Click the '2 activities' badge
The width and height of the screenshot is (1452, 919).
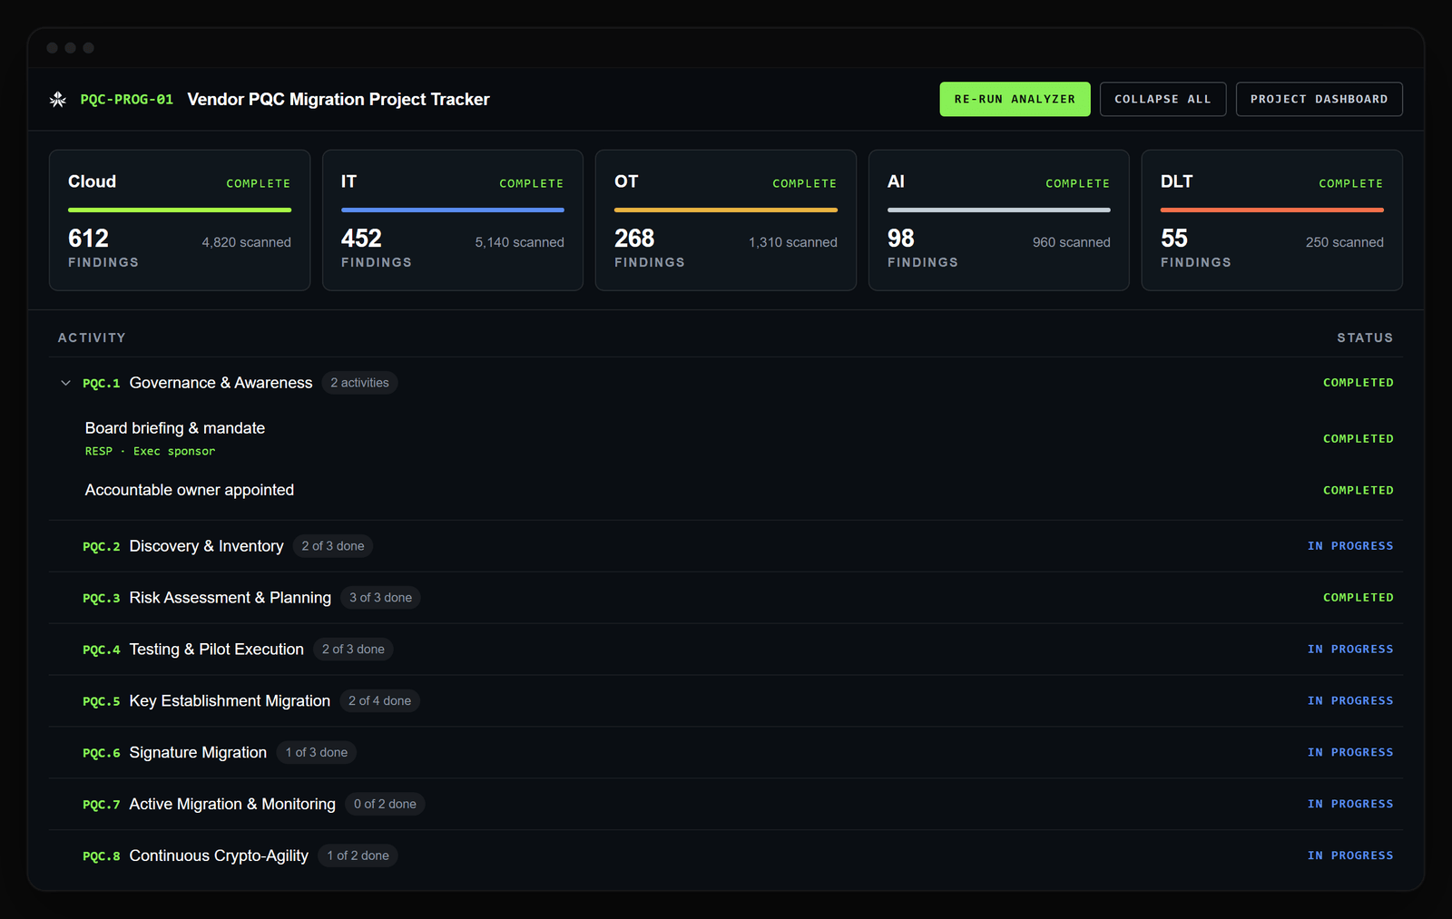click(x=359, y=383)
